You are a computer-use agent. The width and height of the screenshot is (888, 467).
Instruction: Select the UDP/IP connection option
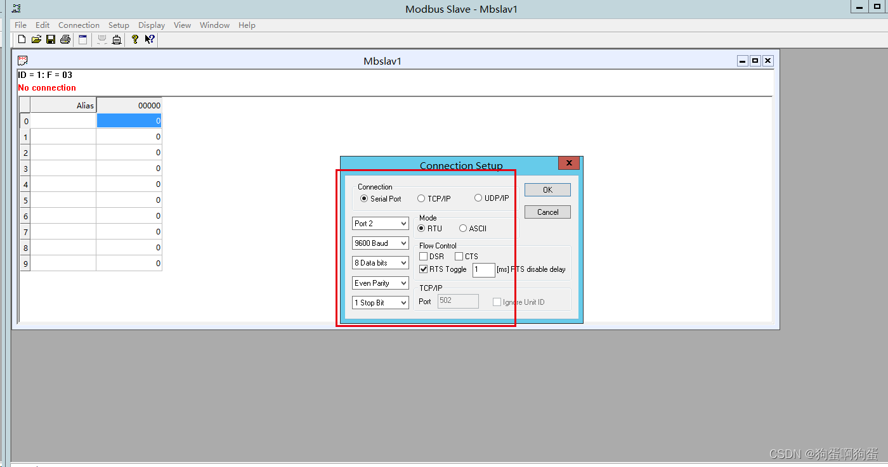point(478,198)
